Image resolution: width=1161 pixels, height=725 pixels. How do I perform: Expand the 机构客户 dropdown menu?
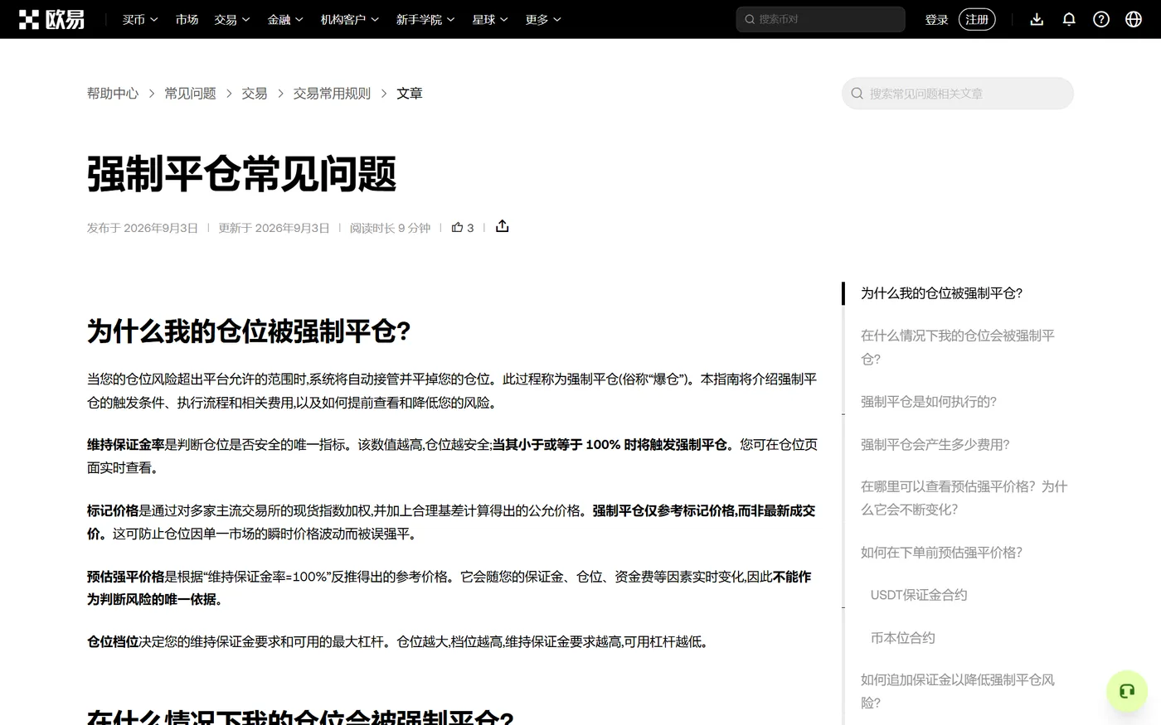pyautogui.click(x=350, y=19)
